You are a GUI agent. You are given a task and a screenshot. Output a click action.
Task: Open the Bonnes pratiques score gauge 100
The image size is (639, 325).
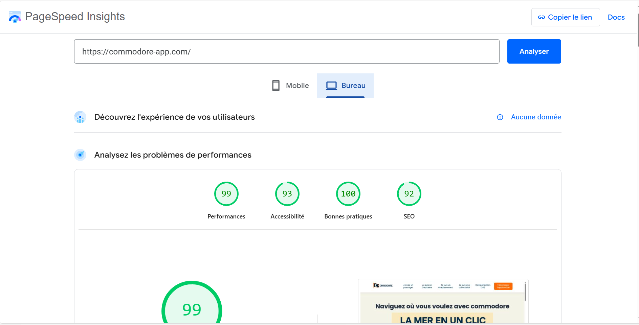pos(348,194)
